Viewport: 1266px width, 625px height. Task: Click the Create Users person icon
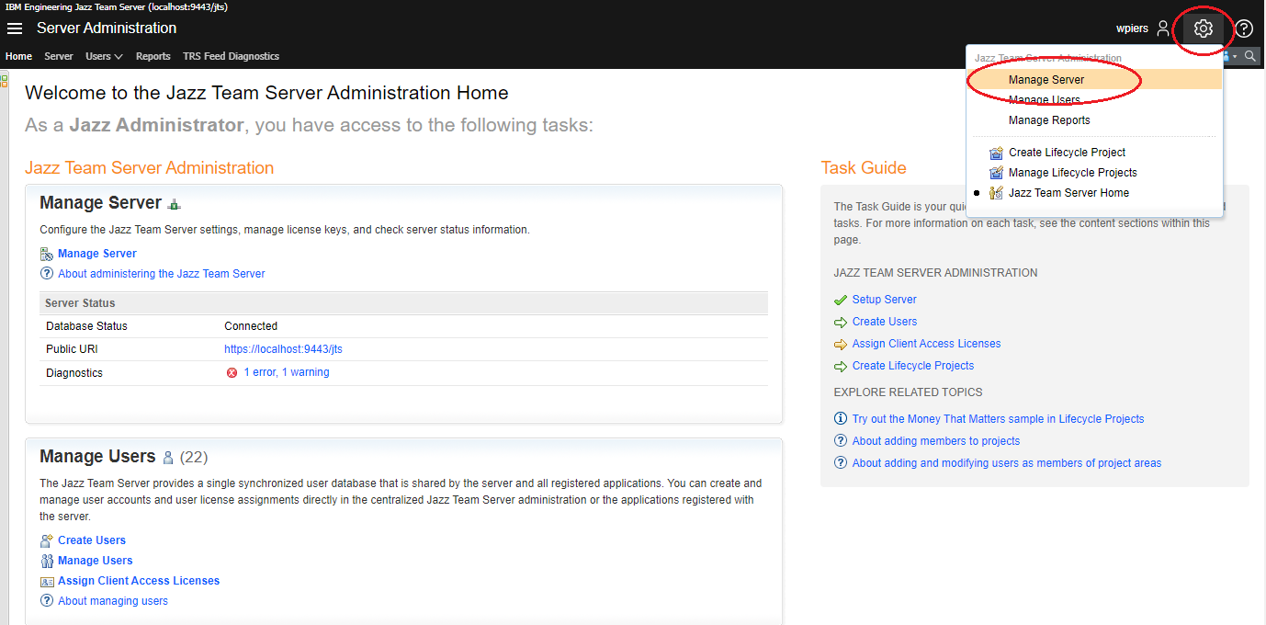pos(47,540)
